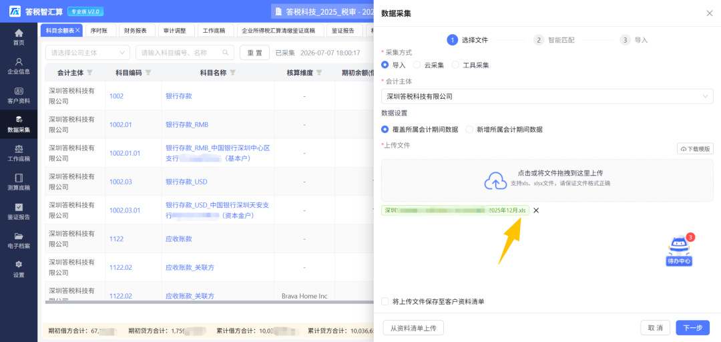Close the 数据采集 panel
721x342 pixels.
click(x=710, y=13)
